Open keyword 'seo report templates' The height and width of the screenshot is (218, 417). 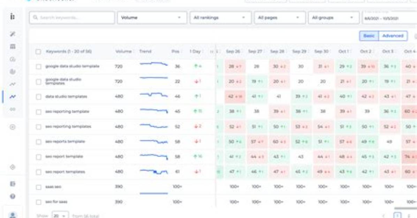(x=65, y=172)
